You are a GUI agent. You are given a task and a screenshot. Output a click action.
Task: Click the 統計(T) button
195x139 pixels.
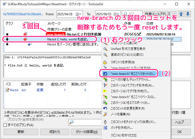54,132
